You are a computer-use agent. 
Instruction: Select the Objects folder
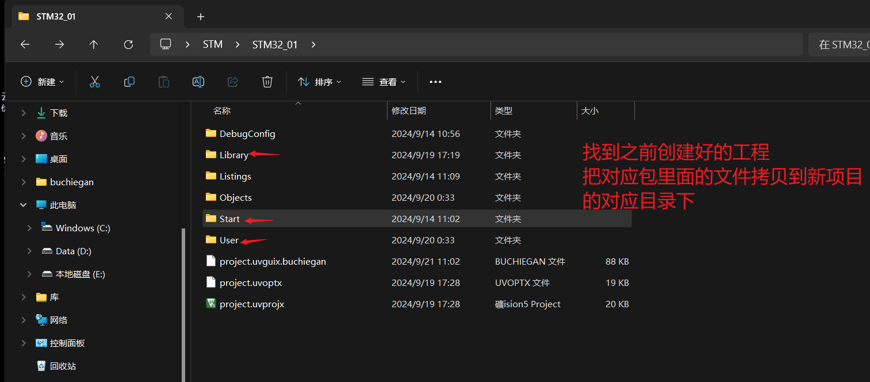point(417,197)
